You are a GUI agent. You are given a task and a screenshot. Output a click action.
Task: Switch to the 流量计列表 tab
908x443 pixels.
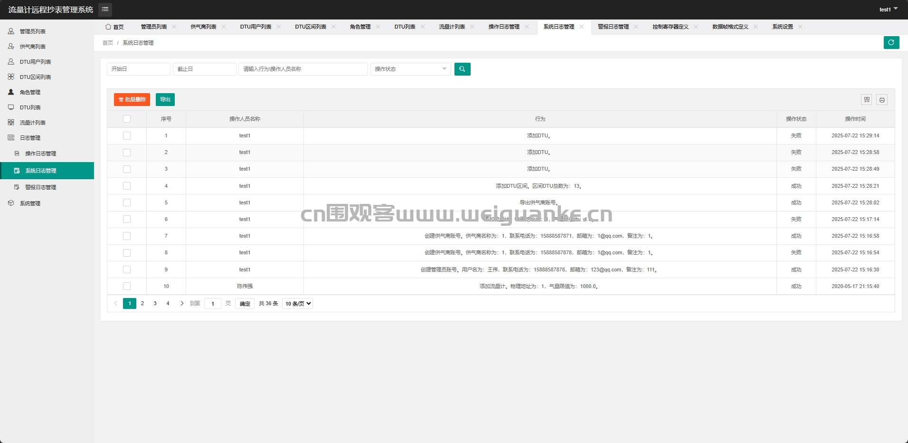[452, 27]
